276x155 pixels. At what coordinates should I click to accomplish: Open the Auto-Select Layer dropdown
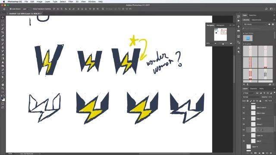click(x=26, y=9)
